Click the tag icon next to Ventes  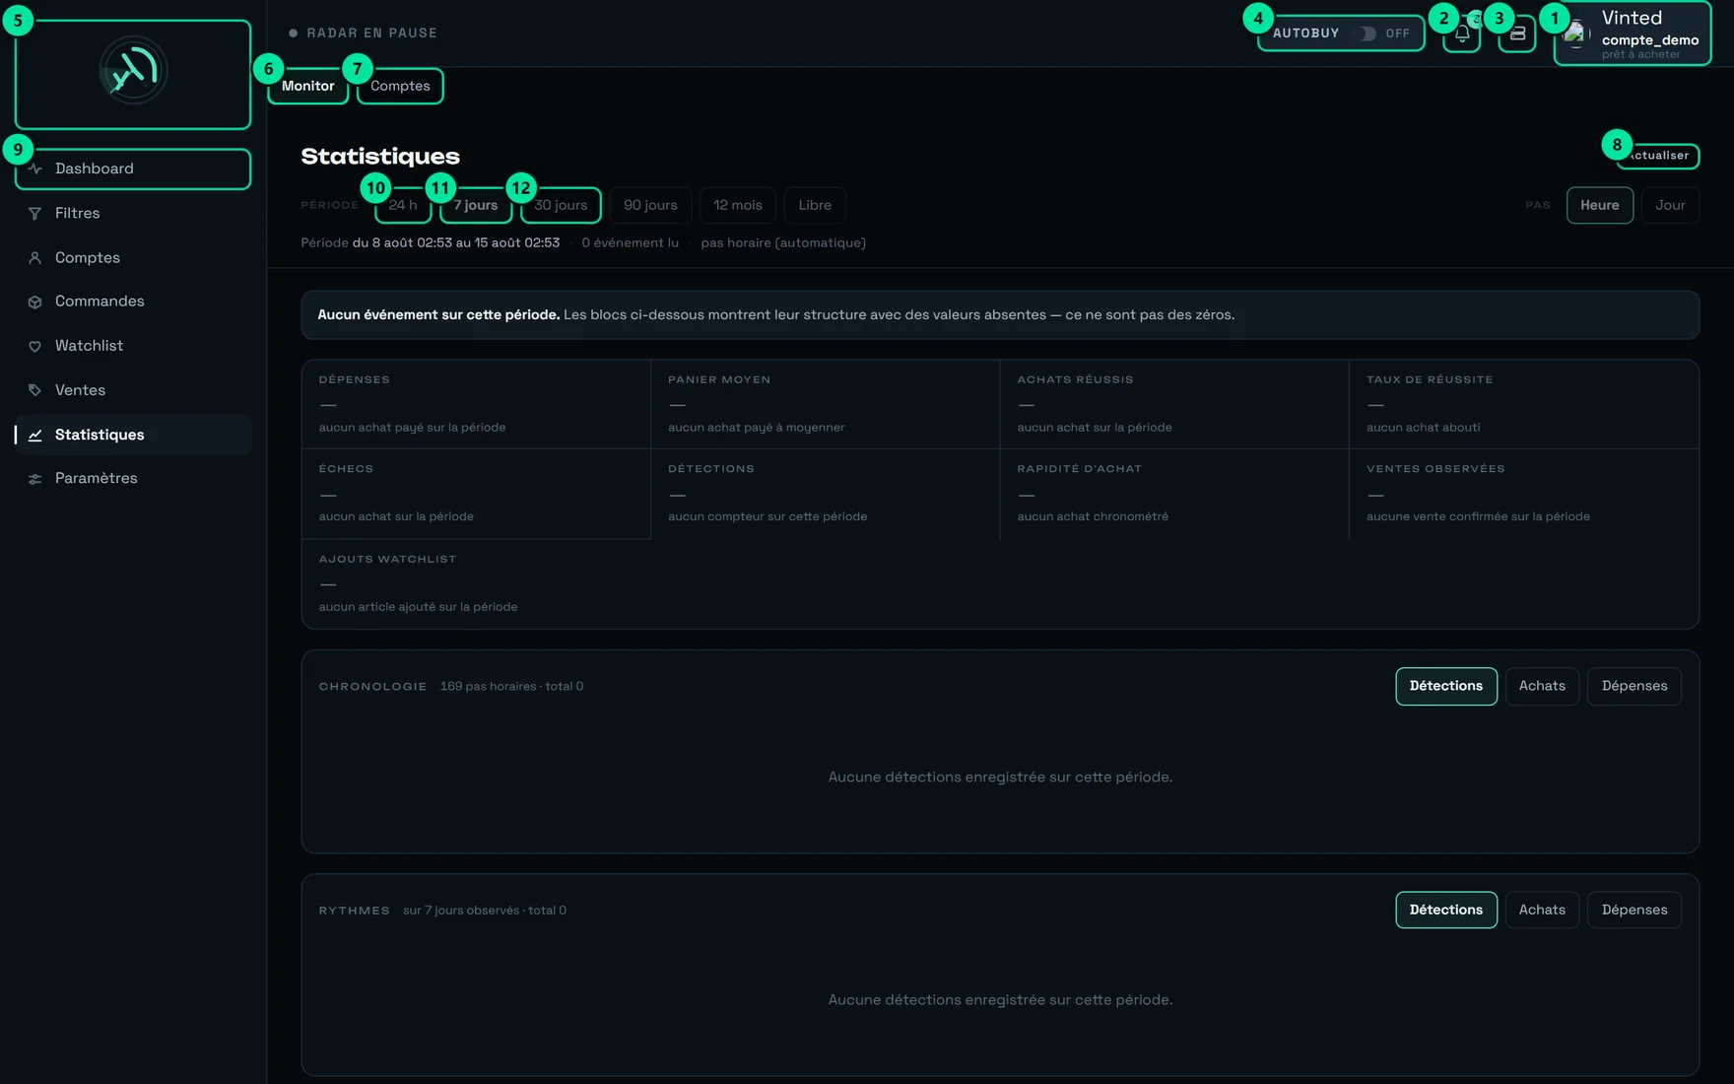coord(35,390)
